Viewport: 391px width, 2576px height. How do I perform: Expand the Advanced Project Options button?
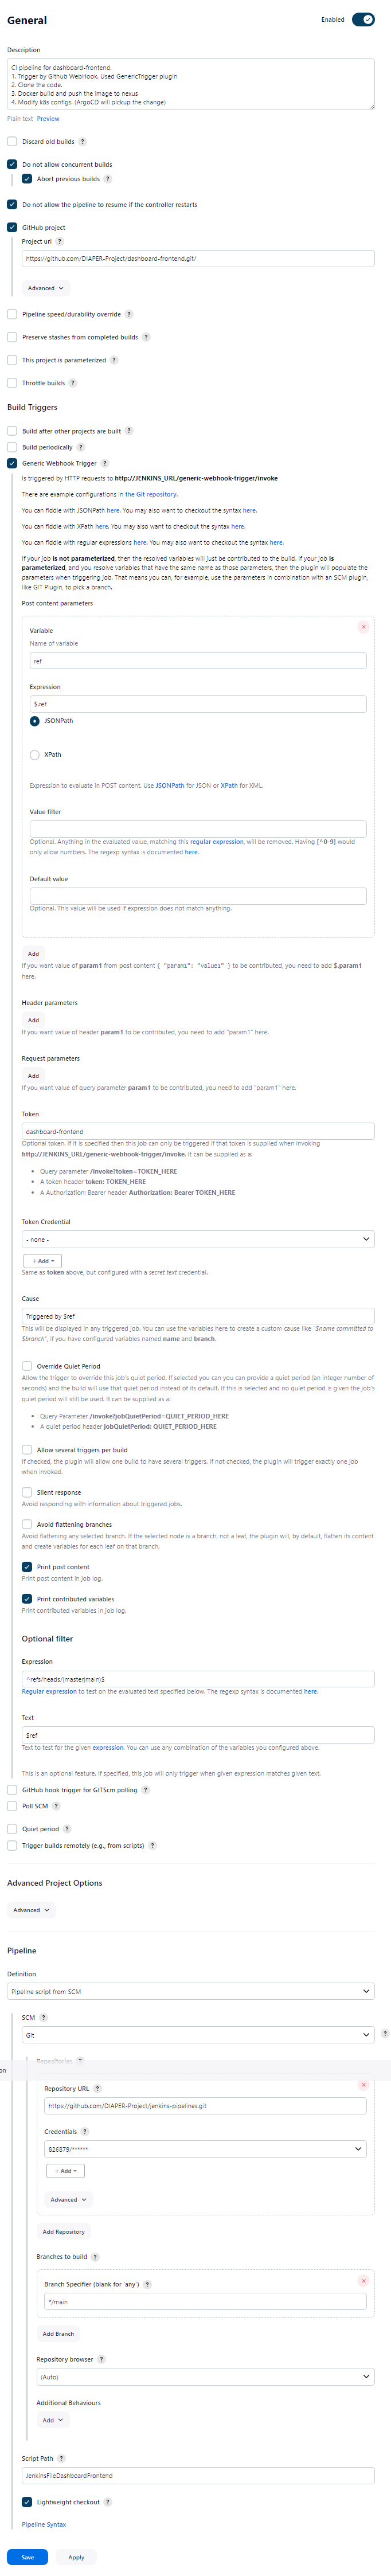tap(31, 1910)
